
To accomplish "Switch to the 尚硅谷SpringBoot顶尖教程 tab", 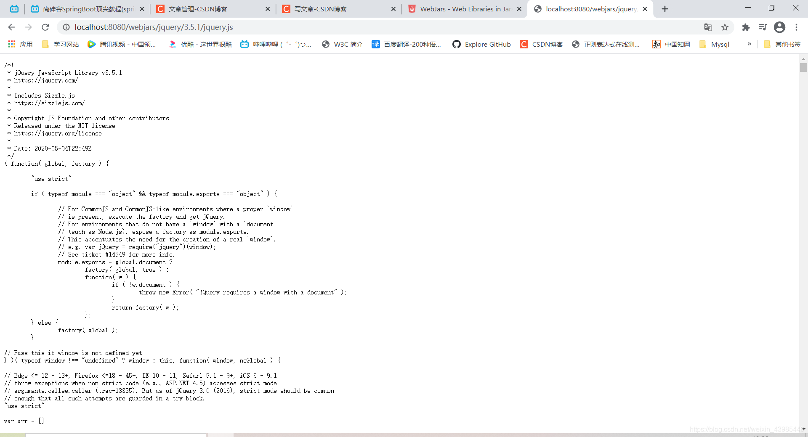I will click(88, 9).
